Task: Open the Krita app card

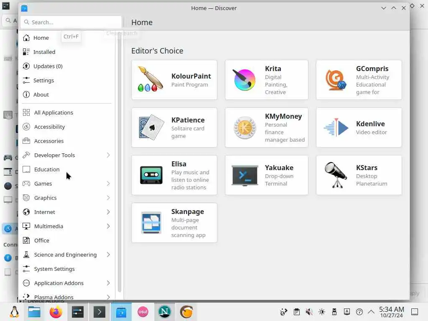Action: [x=266, y=80]
